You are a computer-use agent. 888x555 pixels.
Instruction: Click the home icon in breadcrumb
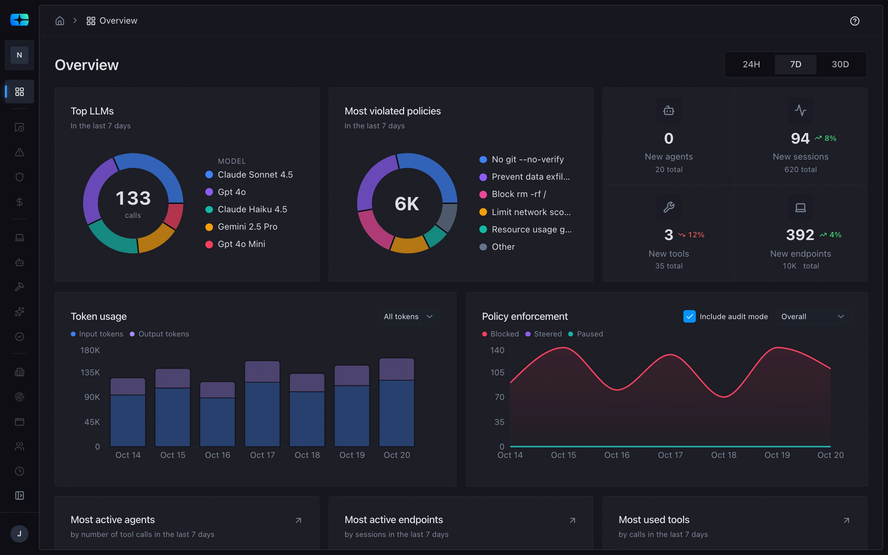pos(60,20)
